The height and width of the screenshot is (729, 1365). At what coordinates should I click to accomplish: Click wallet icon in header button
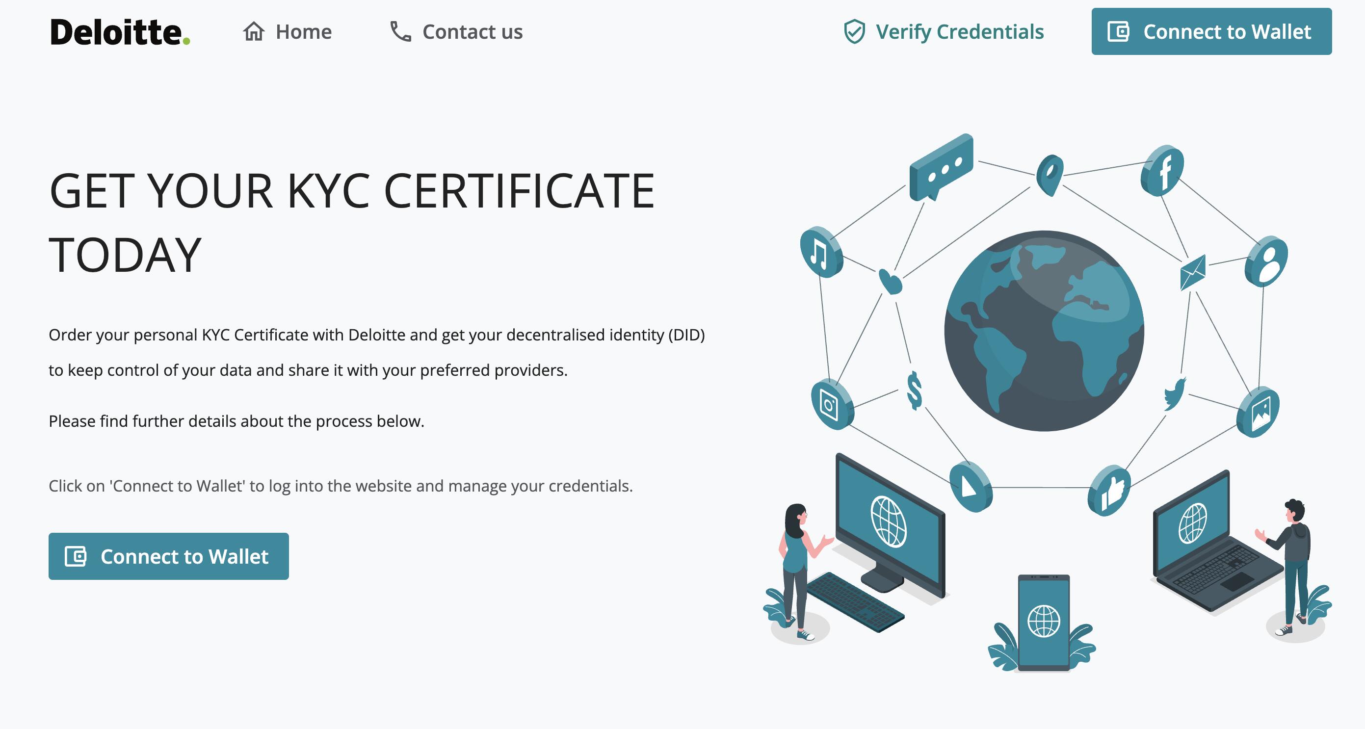1119,31
